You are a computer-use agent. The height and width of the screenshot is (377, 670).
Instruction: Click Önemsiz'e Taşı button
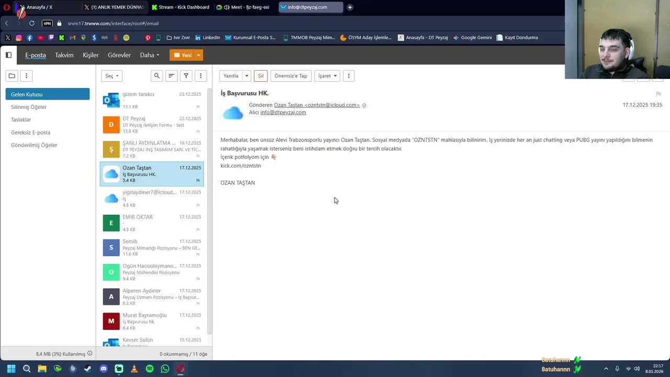tap(291, 76)
